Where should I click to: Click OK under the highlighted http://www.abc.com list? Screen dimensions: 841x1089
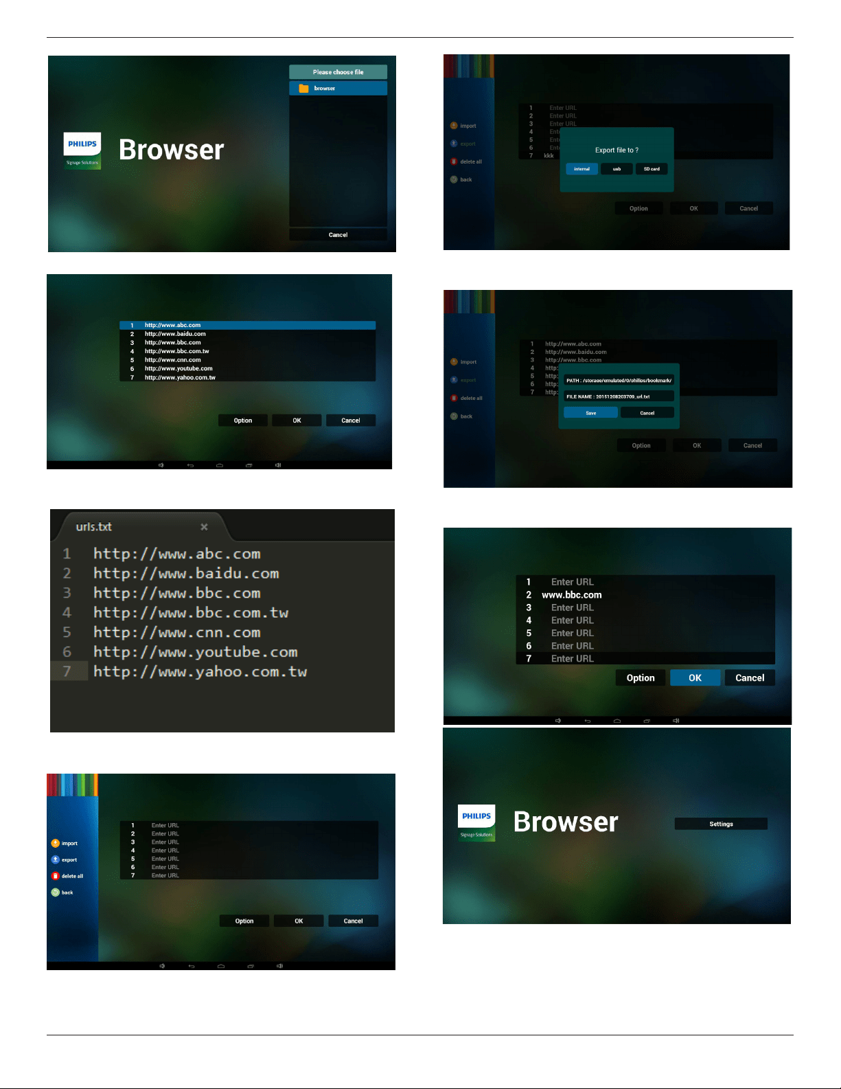(297, 420)
